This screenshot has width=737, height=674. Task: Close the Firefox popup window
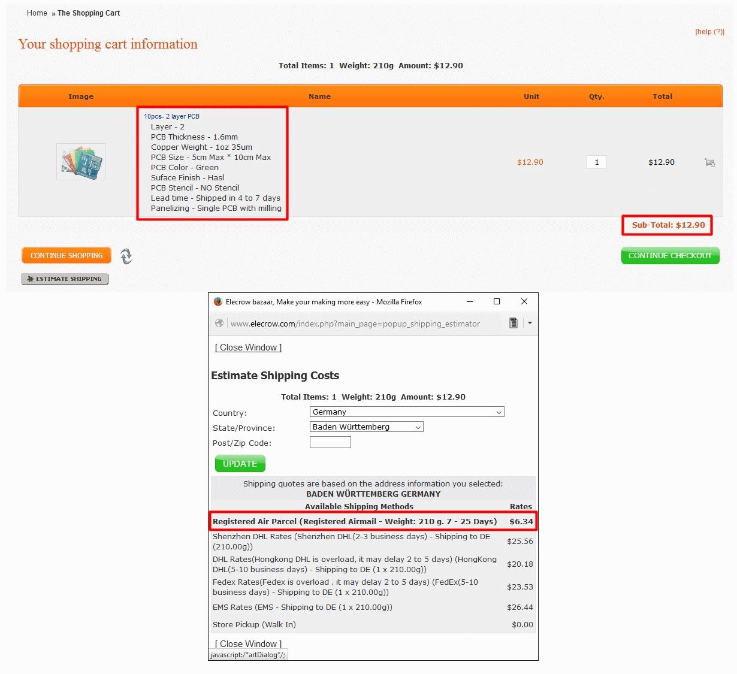click(x=524, y=301)
